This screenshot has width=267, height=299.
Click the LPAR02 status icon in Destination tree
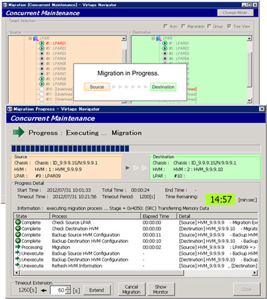(165, 48)
